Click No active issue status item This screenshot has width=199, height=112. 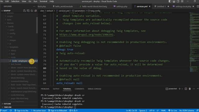pos(38,111)
